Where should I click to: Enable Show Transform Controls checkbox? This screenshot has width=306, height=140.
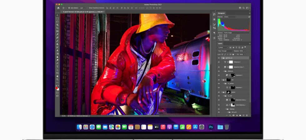tap(88, 8)
